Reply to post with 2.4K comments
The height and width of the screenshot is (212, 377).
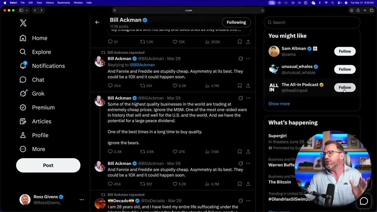110,152
